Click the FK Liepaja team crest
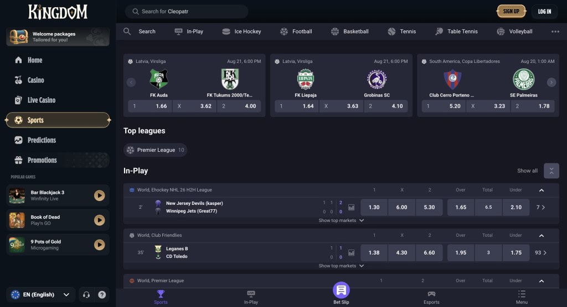 [306, 79]
